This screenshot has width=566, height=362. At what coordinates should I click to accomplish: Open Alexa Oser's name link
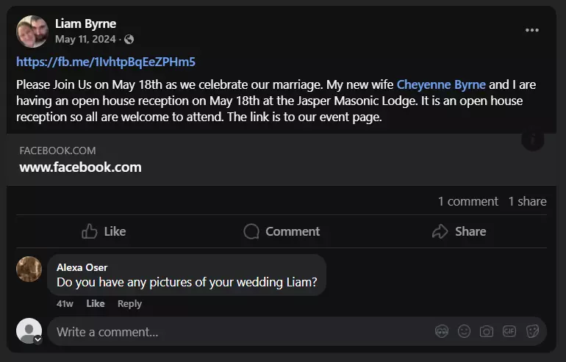(x=82, y=267)
